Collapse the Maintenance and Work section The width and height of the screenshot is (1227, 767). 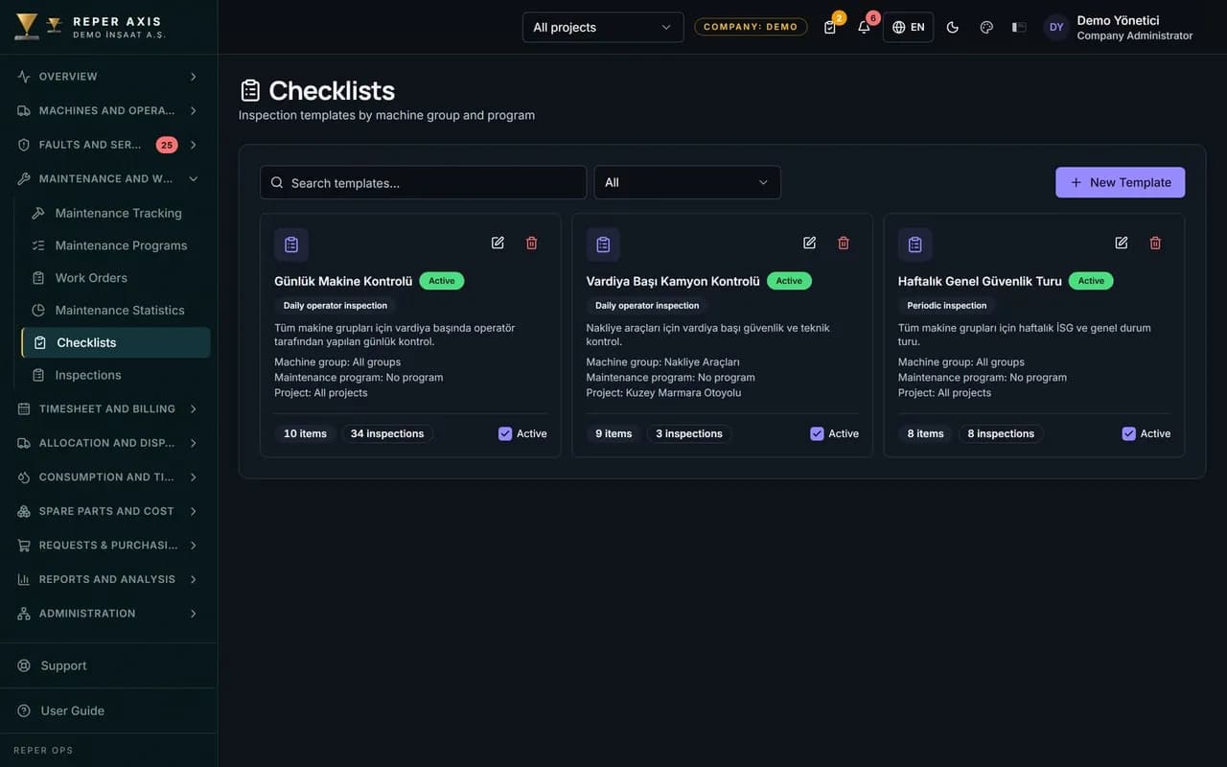click(108, 178)
